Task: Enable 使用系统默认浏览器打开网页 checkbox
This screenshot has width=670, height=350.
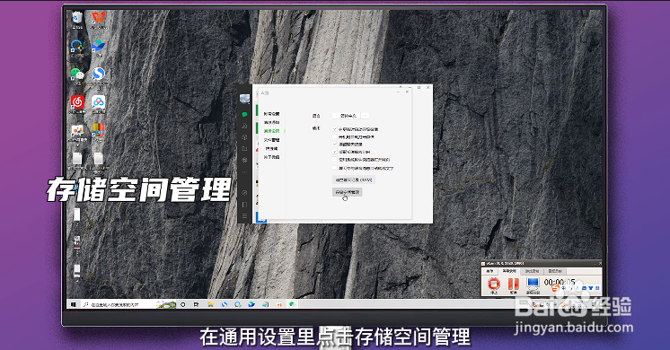Action: coord(335,159)
